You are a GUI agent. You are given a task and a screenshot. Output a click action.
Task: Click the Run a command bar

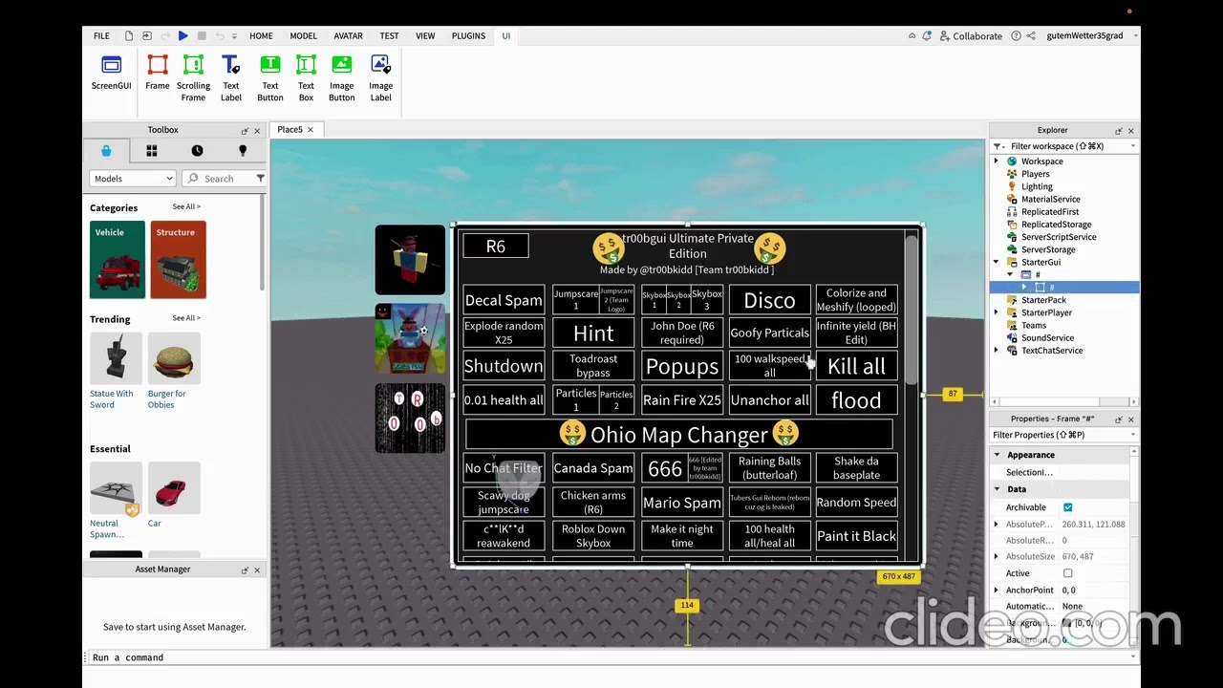tap(611, 657)
